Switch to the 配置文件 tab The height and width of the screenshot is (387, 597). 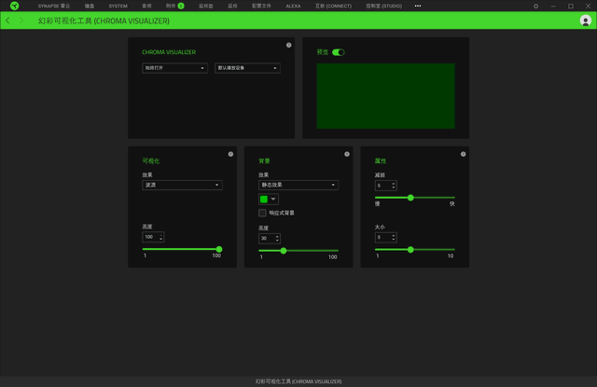coord(261,7)
